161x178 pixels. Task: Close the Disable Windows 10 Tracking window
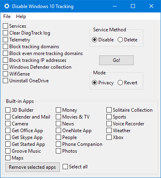(151, 6)
